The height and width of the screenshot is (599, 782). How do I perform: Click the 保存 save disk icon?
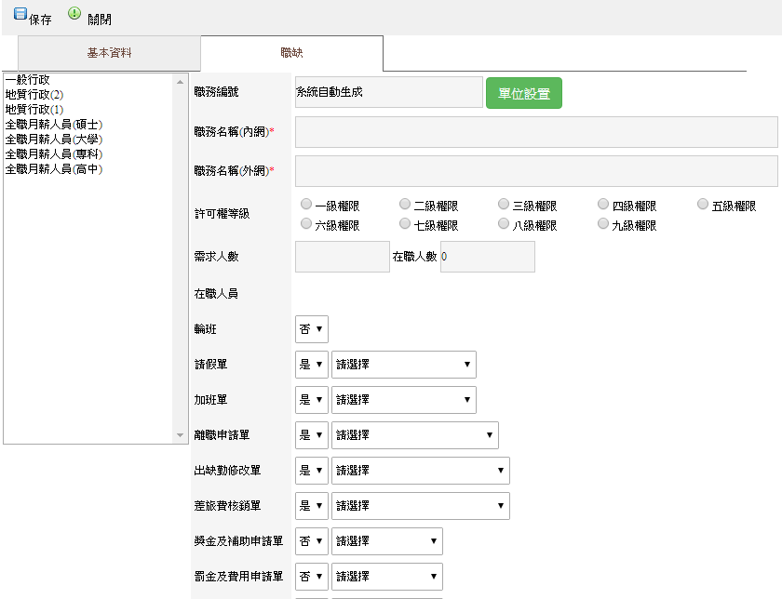[x=20, y=15]
